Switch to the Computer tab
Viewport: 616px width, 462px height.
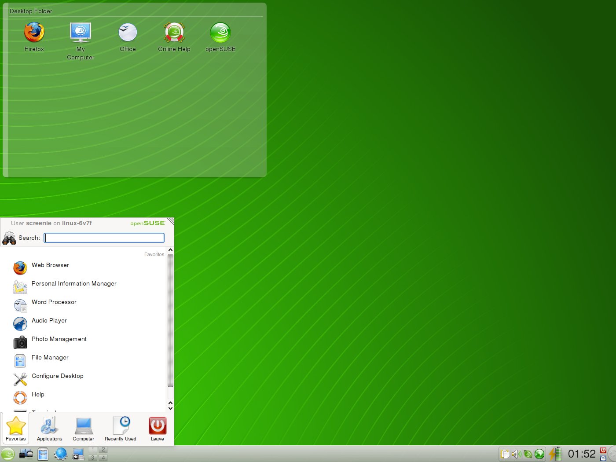[x=83, y=429]
